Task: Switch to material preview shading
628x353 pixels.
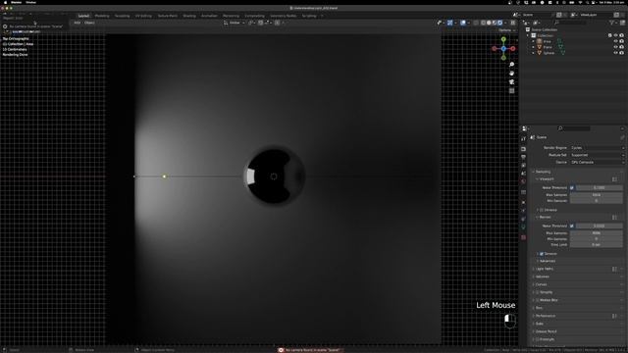Action: pyautogui.click(x=495, y=23)
